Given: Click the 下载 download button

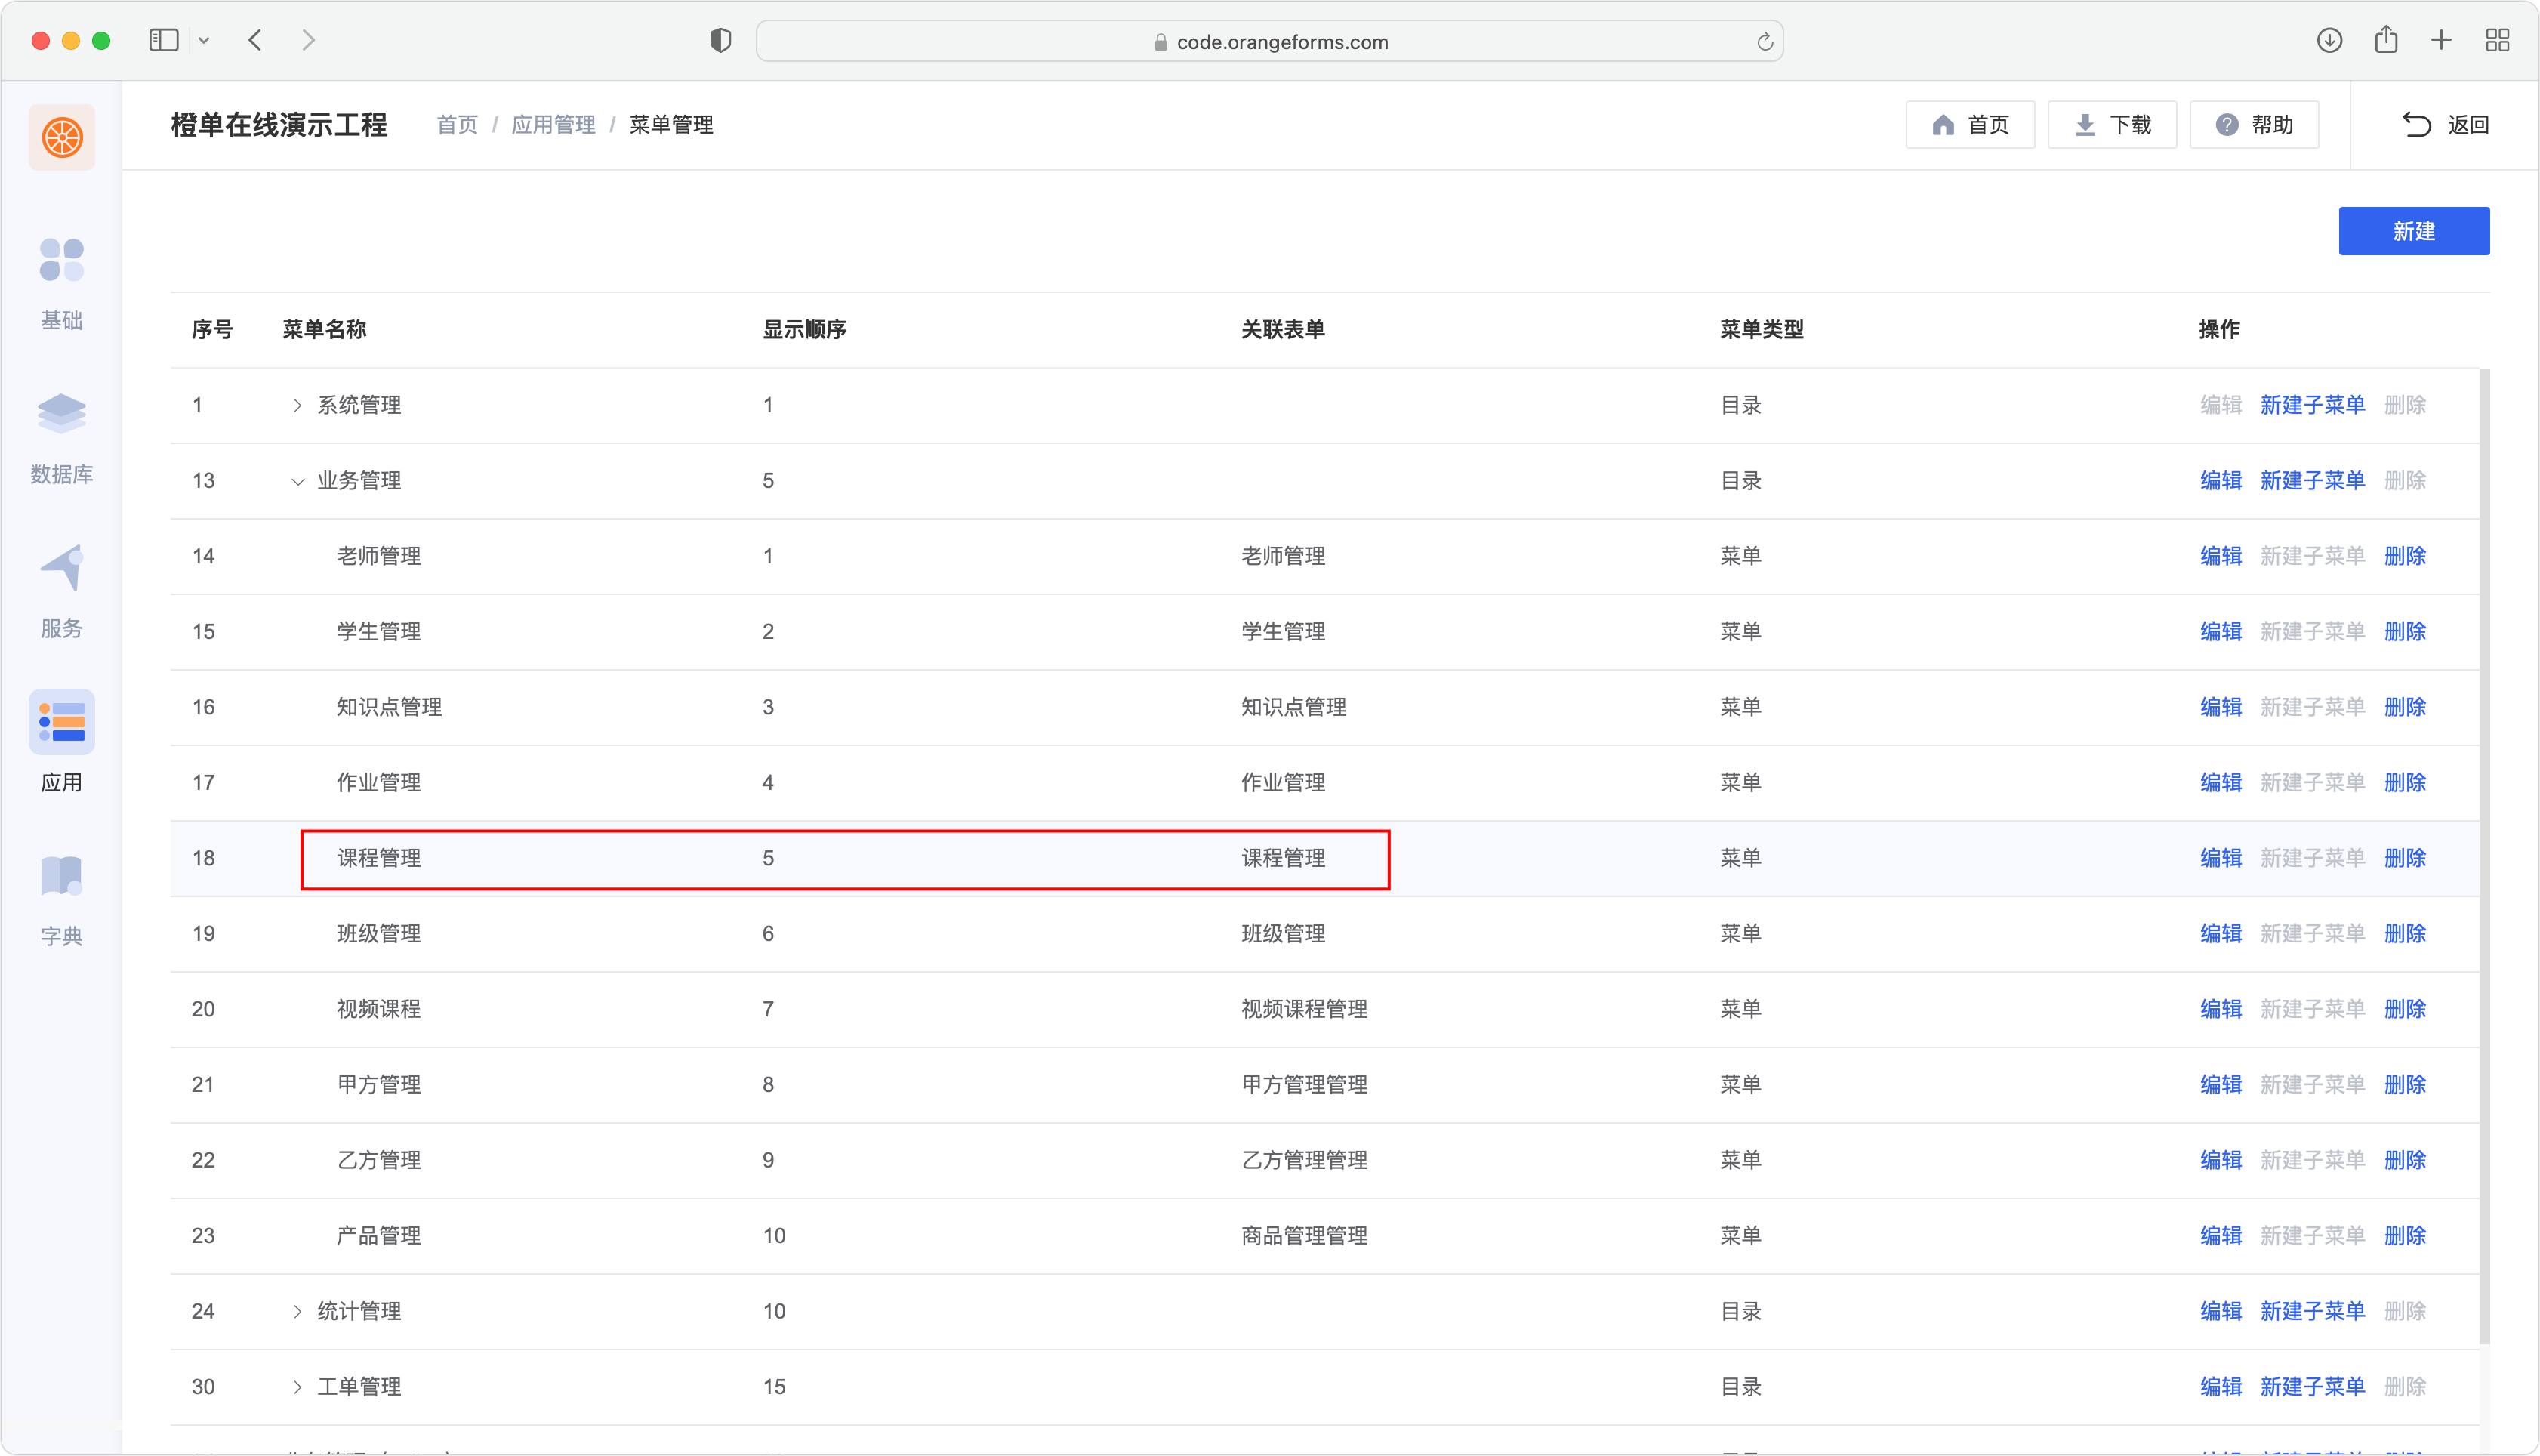Looking at the screenshot, I should pos(2111,125).
